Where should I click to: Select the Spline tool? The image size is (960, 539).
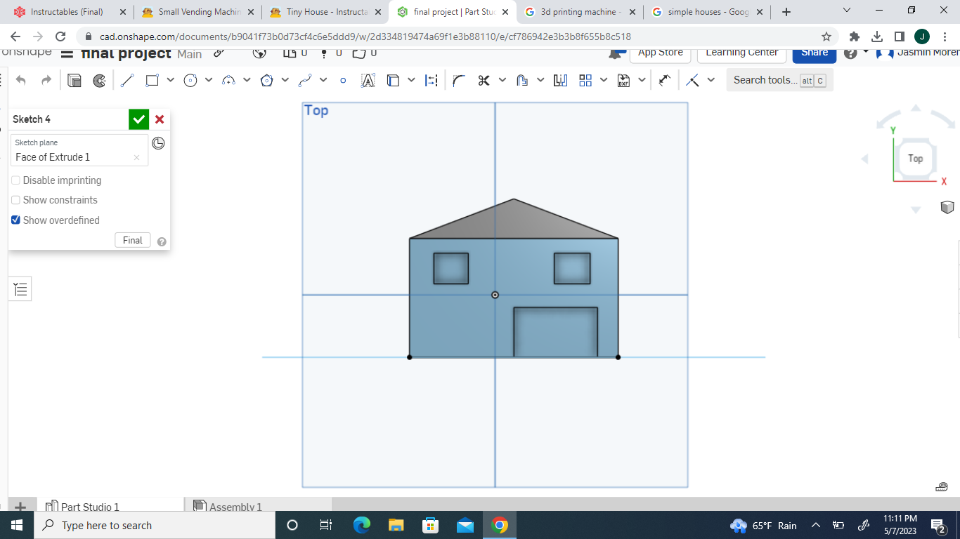tap(305, 79)
